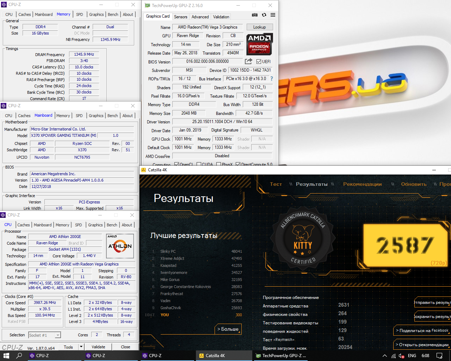
Task: Switch to TechPowerUp GPU-Z from the taskbar
Action: (281, 356)
